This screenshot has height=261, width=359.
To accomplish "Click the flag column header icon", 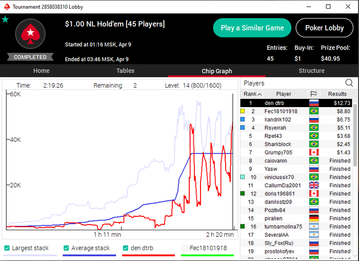I will [313, 94].
